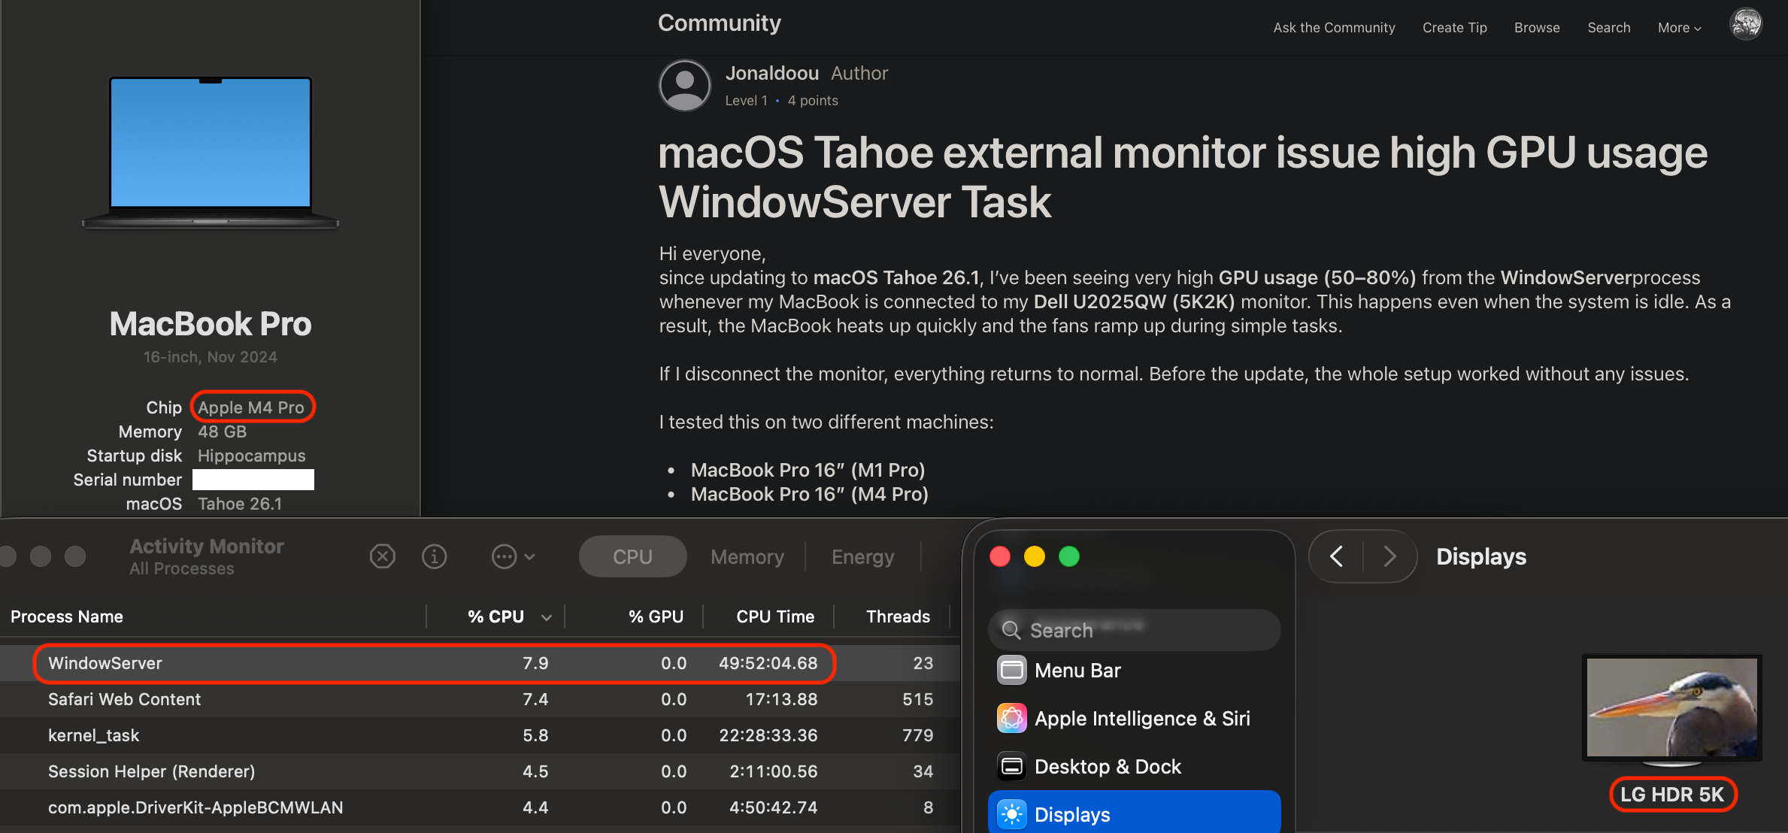Select the LG HDR 5K display thumbnail
Screen dimensions: 1788x833
1671,707
